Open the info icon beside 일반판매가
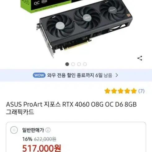The width and height of the screenshot is (152, 152). coord(48,130)
